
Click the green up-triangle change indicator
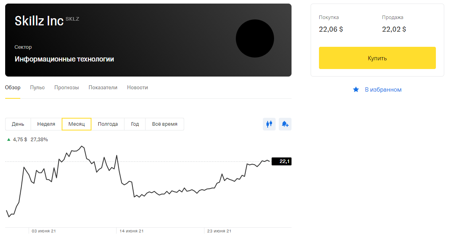click(9, 140)
